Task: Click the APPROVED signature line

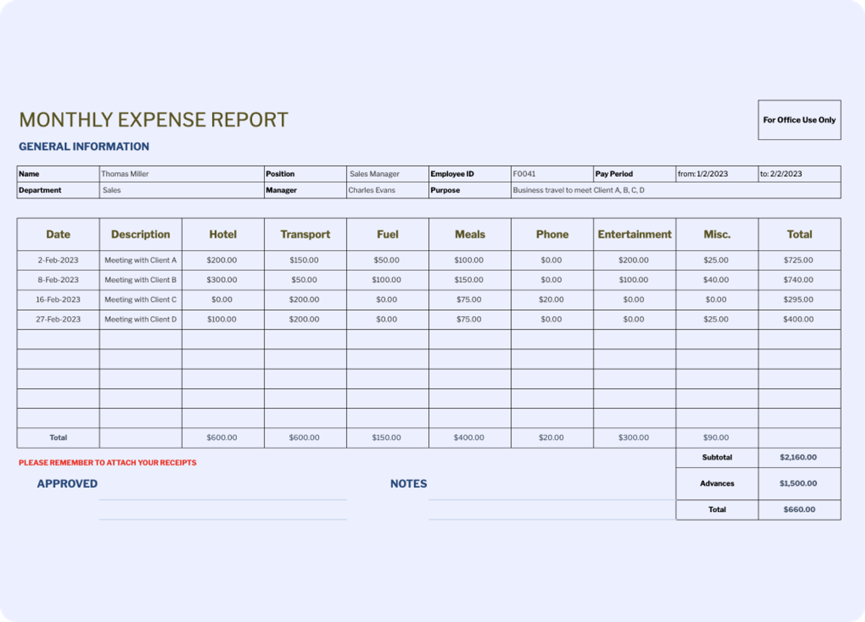Action: (223, 501)
